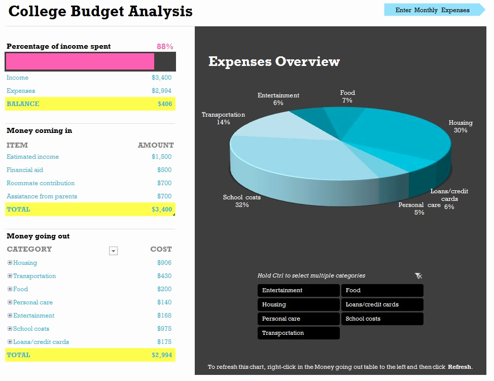Expand the Transportation category row
Screen dimensions: 494x381
pos(10,276)
